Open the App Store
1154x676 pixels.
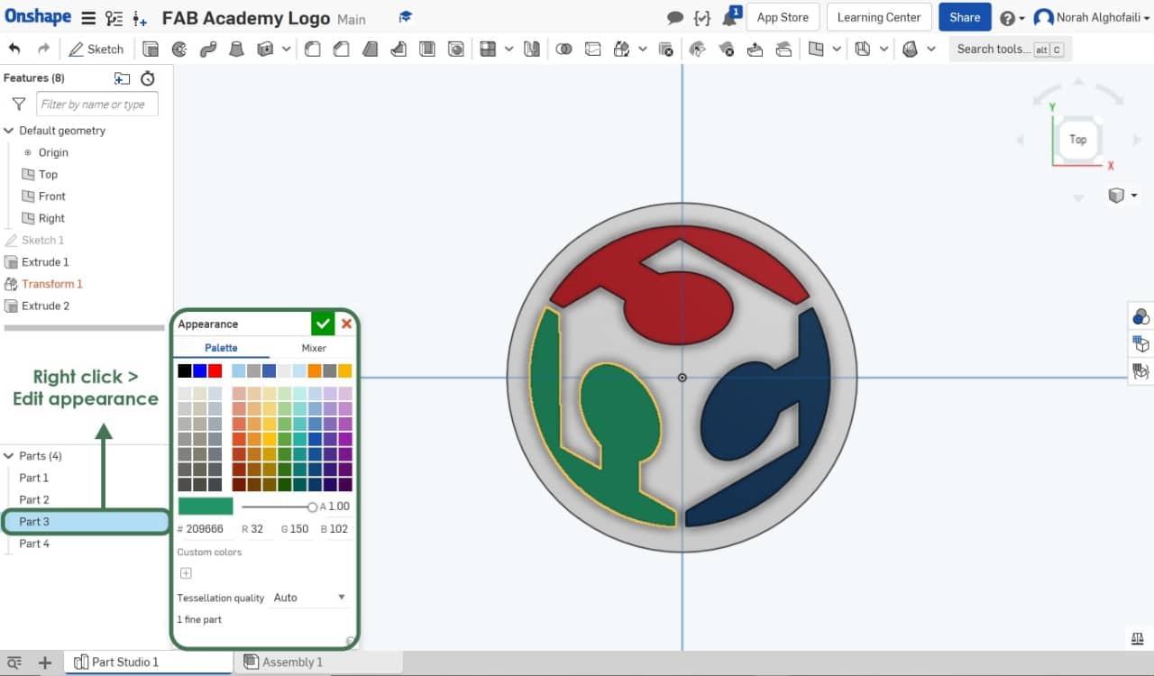pyautogui.click(x=783, y=17)
